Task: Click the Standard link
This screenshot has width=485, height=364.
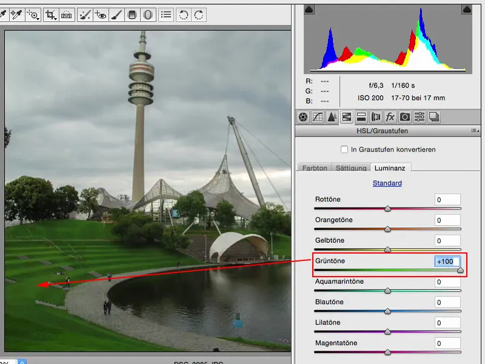Action: pyautogui.click(x=387, y=183)
